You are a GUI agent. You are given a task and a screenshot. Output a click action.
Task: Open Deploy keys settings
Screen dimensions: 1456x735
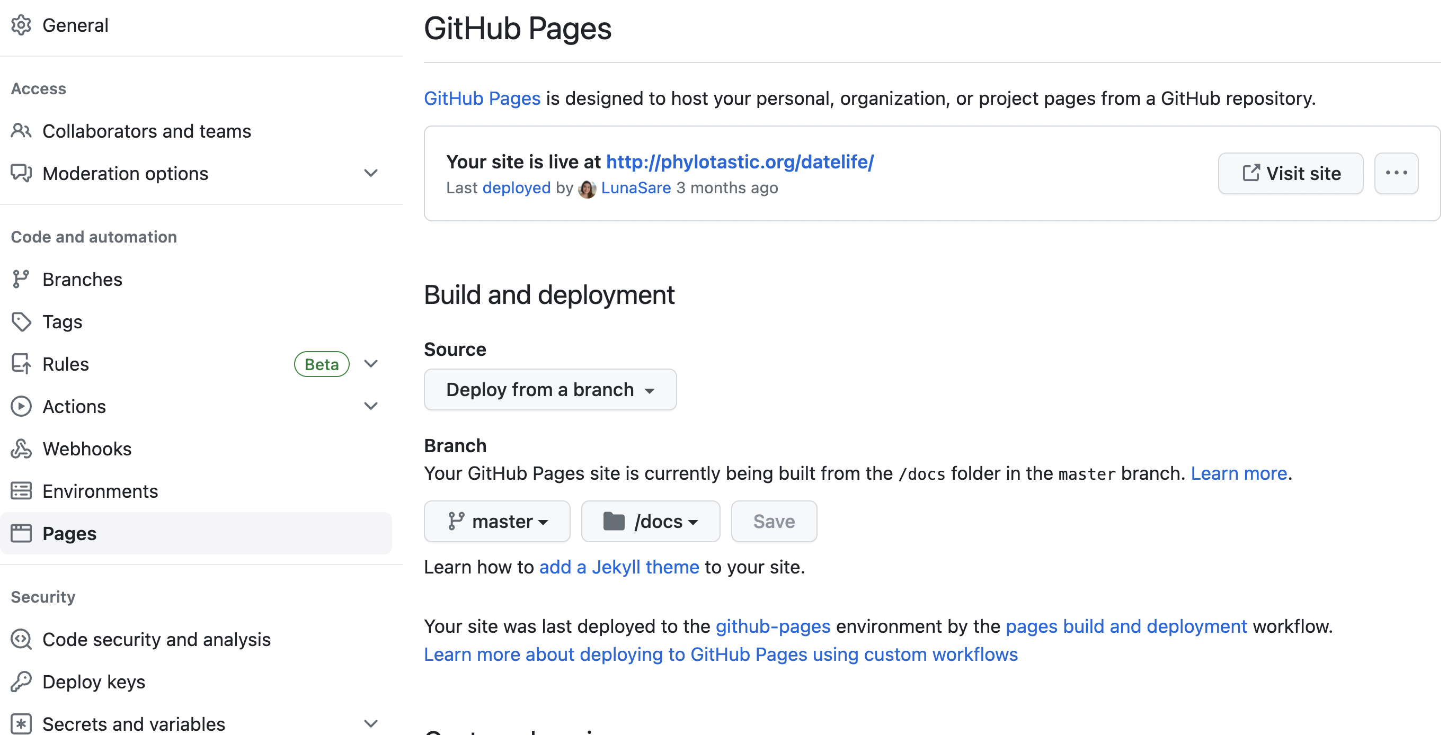click(196, 682)
